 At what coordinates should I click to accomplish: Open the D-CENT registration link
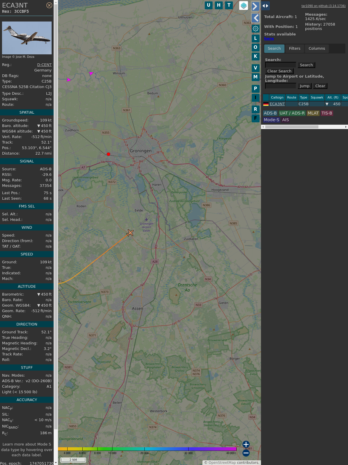tap(44, 65)
